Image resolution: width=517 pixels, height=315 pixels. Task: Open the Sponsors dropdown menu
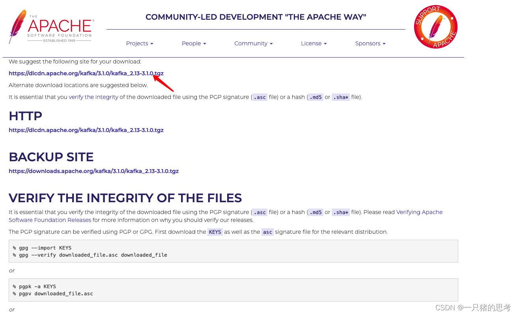(x=370, y=43)
